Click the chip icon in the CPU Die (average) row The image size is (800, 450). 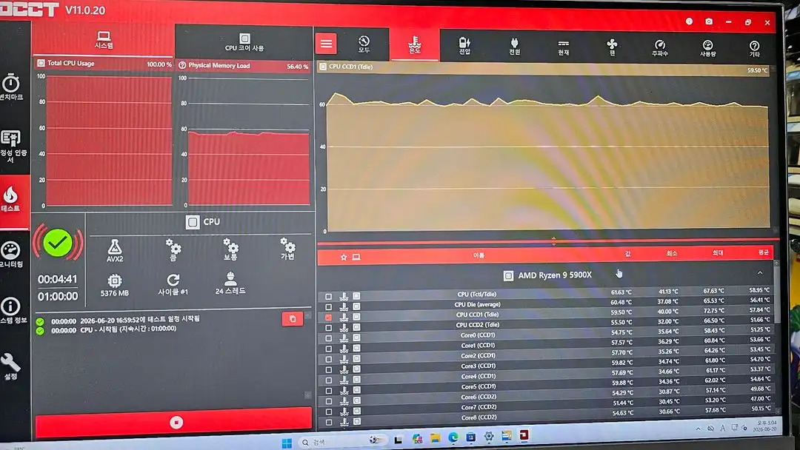(356, 306)
